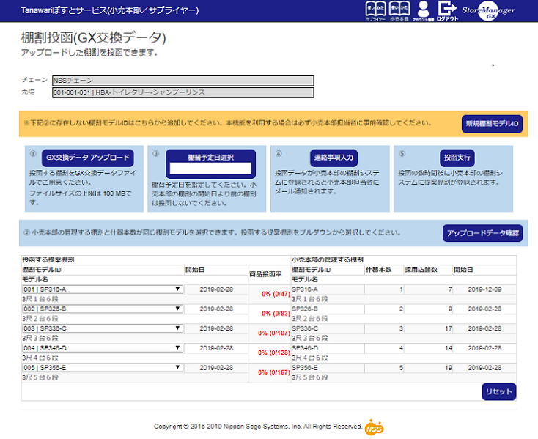
Task: Click the ログアウト logout icon
Action: [447, 10]
